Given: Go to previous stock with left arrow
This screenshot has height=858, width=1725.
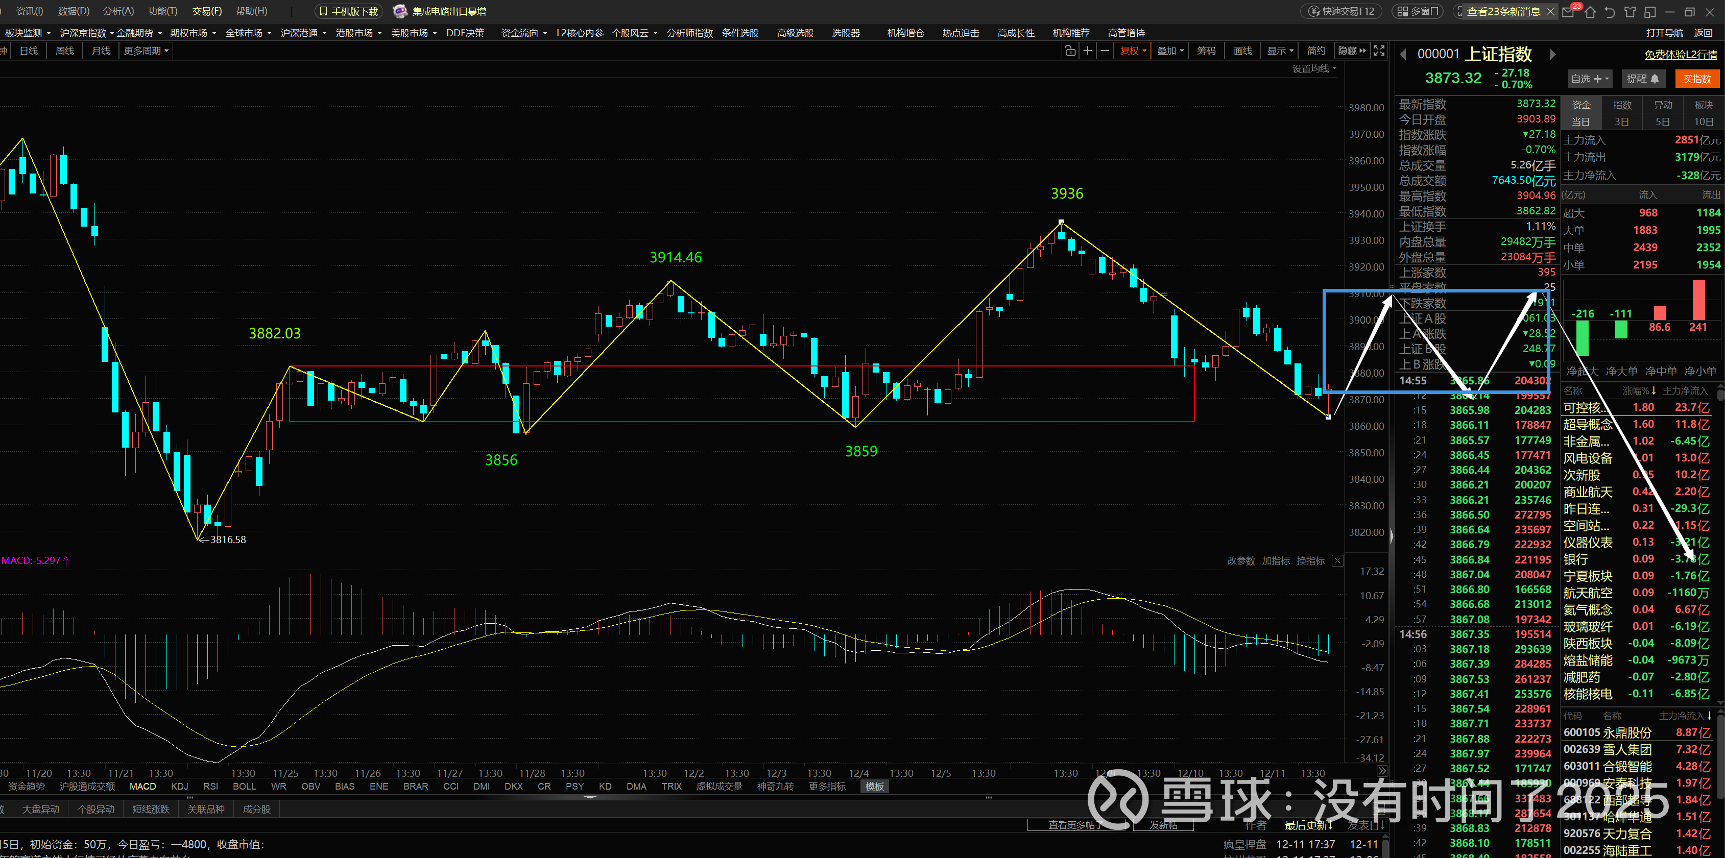Looking at the screenshot, I should click(x=1403, y=54).
